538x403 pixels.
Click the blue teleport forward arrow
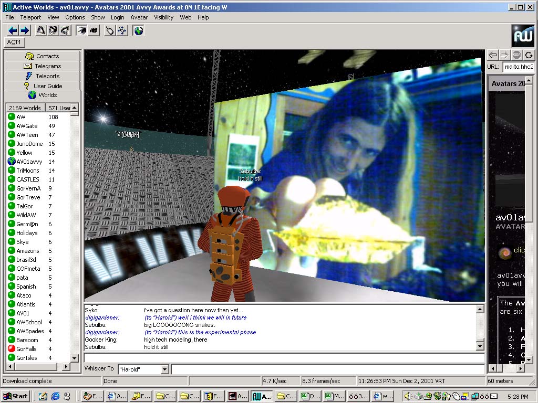(24, 30)
